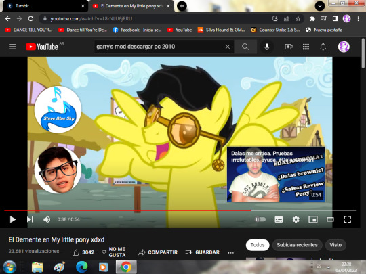Viewport: 366px width, 274px height.
Task: Open Windows Start menu
Action: click(x=9, y=267)
